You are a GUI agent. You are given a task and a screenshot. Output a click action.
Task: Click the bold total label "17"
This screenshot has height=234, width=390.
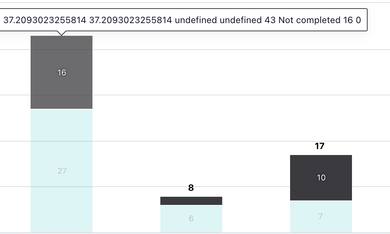320,146
